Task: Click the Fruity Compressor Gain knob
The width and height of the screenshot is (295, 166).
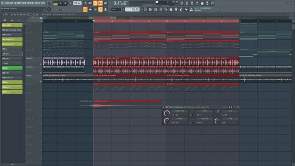Action: pos(218,113)
